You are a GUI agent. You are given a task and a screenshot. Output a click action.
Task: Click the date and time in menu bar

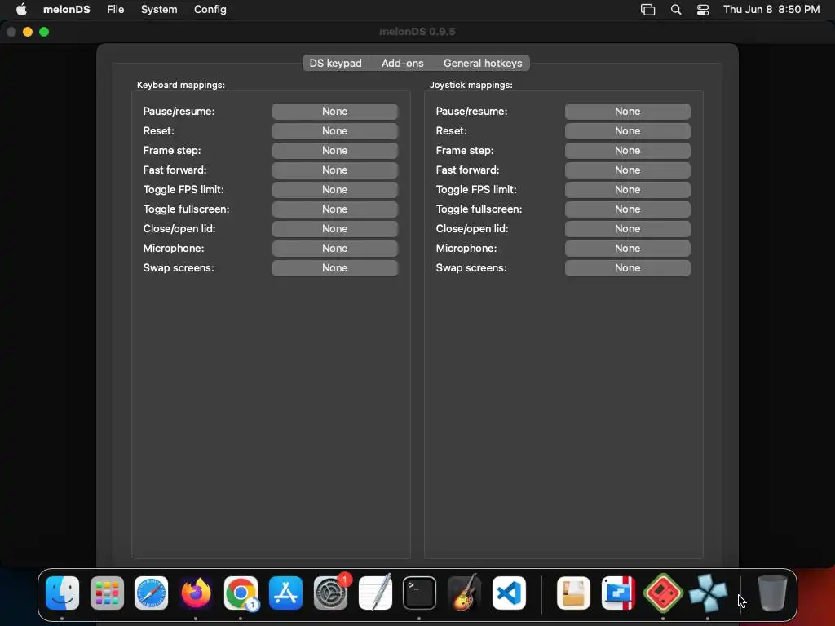pos(771,10)
